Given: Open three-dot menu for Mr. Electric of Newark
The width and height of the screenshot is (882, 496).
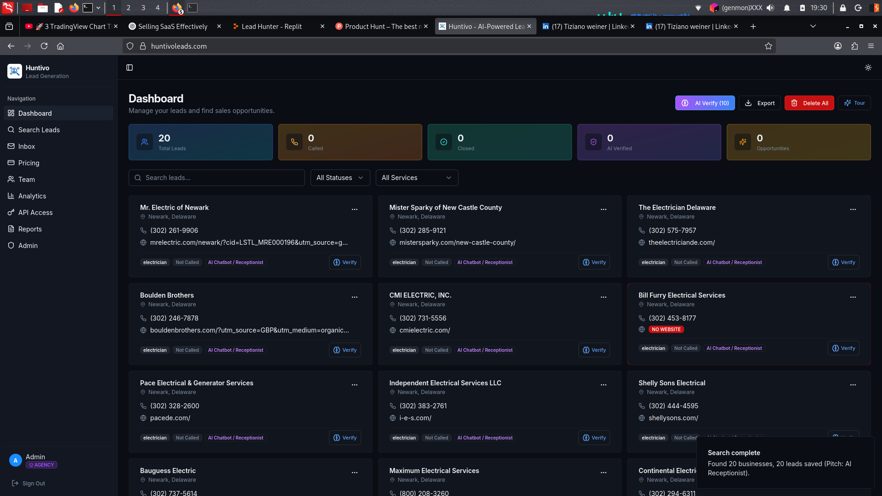Looking at the screenshot, I should tap(354, 209).
